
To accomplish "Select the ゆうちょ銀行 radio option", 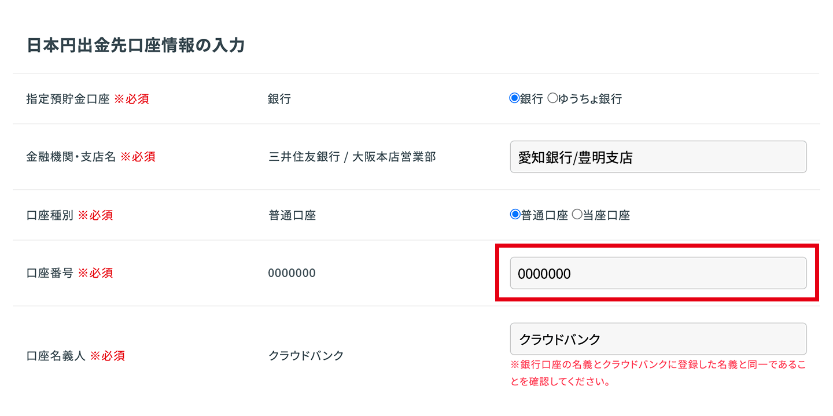I will (x=552, y=98).
